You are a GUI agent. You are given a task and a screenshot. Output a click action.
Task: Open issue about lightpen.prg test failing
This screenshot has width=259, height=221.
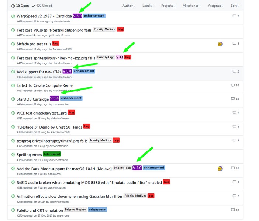tap(54, 30)
